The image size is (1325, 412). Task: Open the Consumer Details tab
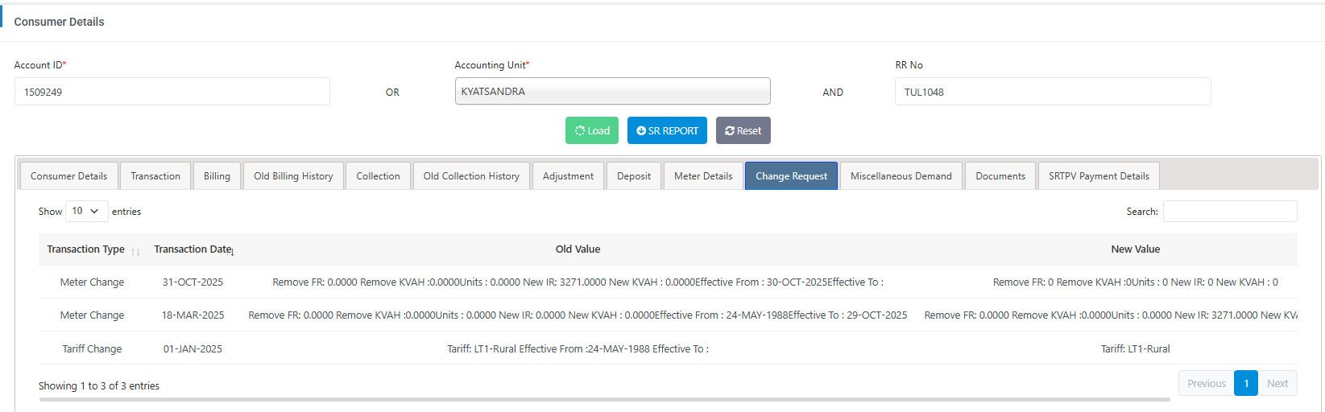(68, 175)
